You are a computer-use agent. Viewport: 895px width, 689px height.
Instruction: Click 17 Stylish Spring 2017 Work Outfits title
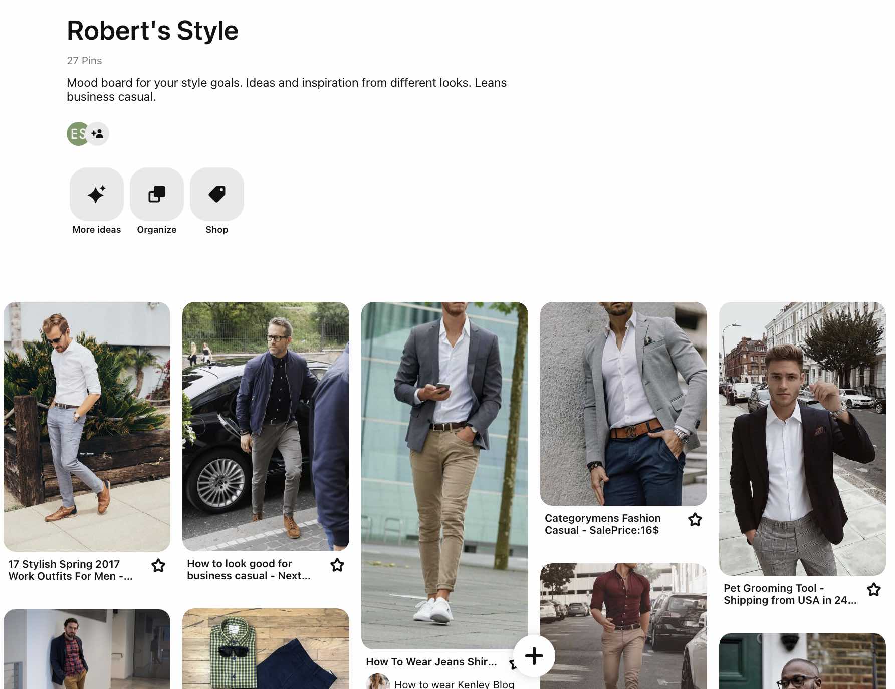[x=71, y=570]
